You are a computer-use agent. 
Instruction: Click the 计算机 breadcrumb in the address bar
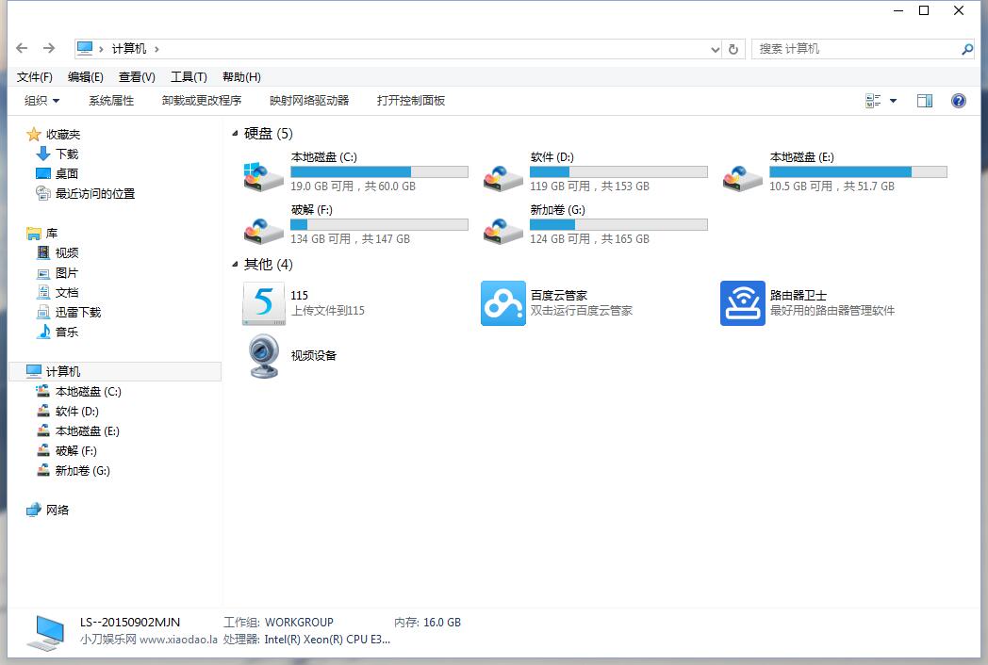click(129, 48)
